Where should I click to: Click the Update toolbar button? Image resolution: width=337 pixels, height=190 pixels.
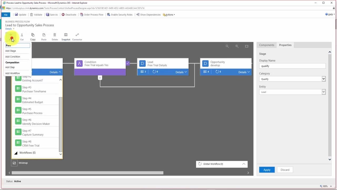[x=20, y=15]
